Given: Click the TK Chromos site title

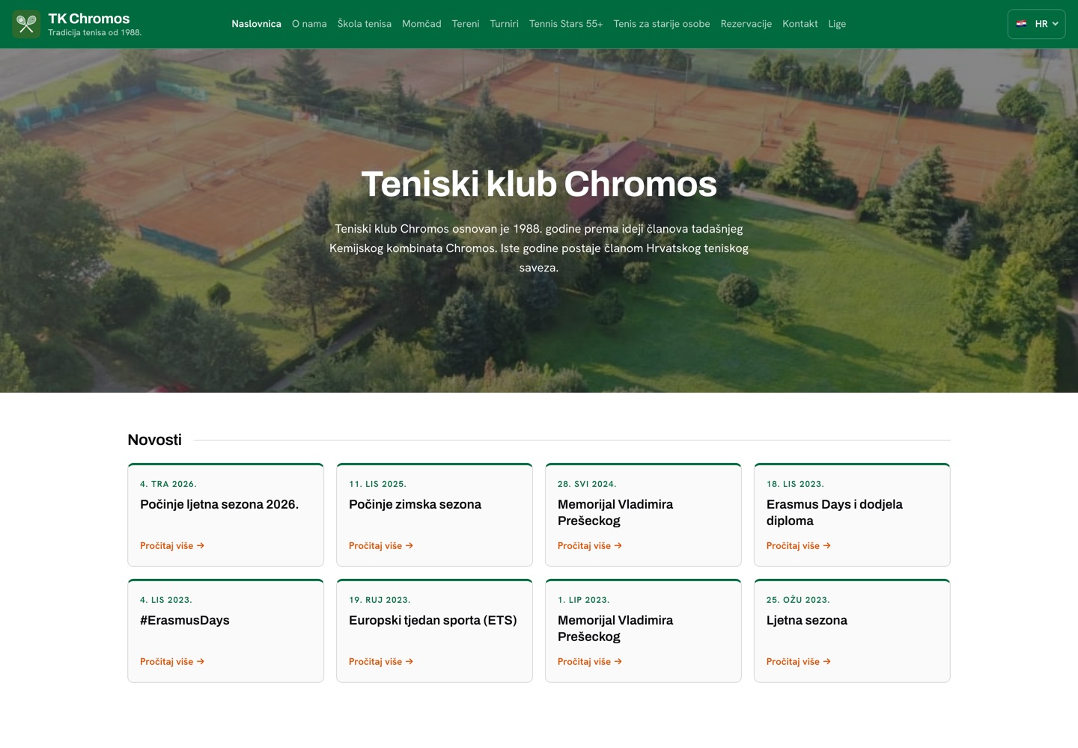Looking at the screenshot, I should (x=89, y=19).
